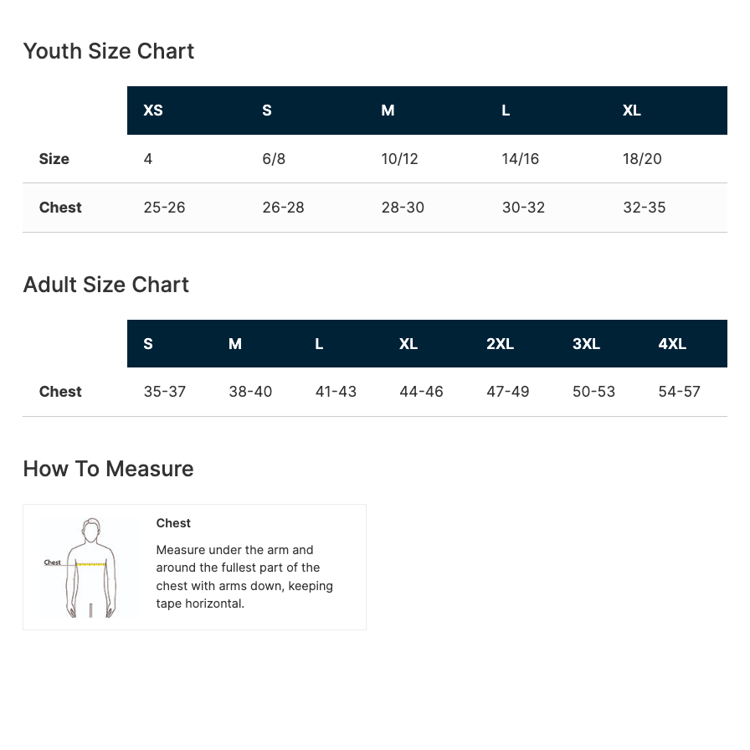This screenshot has height=750, width=750.
Task: Click the chest measuring instructions paragraph
Action: [x=244, y=577]
